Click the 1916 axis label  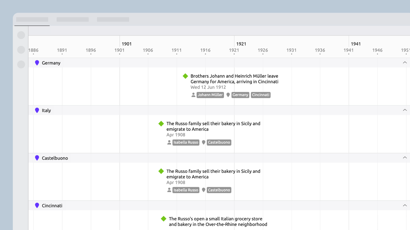(x=205, y=50)
